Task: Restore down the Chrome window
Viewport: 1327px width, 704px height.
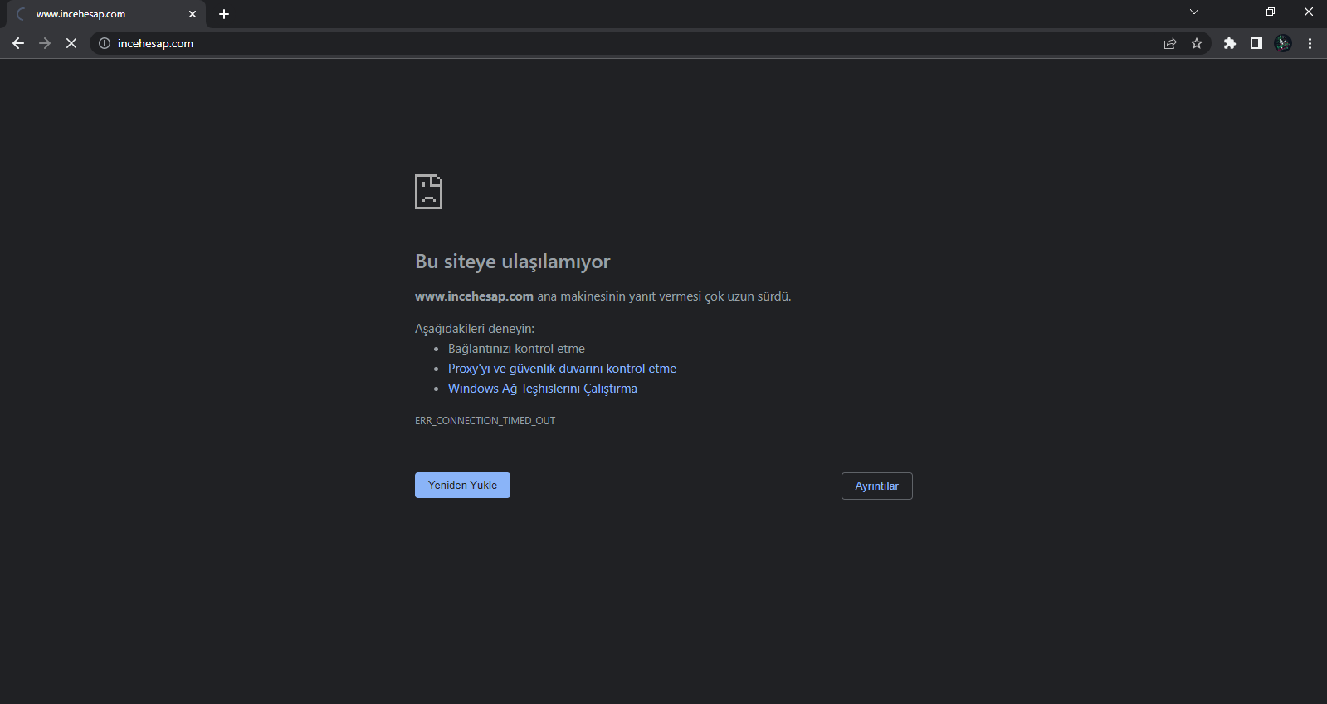Action: tap(1271, 12)
